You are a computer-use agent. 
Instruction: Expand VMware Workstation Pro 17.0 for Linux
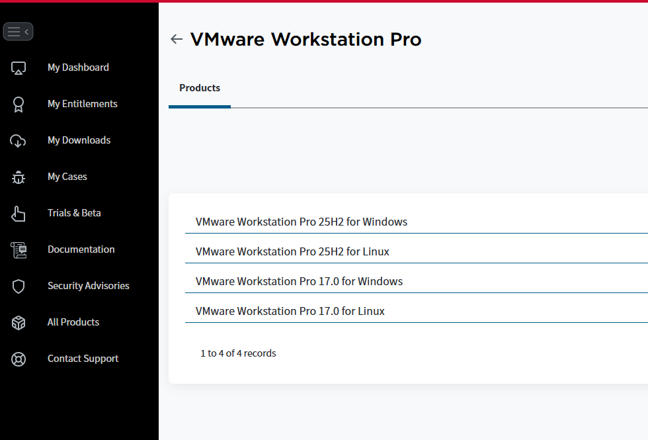click(290, 311)
